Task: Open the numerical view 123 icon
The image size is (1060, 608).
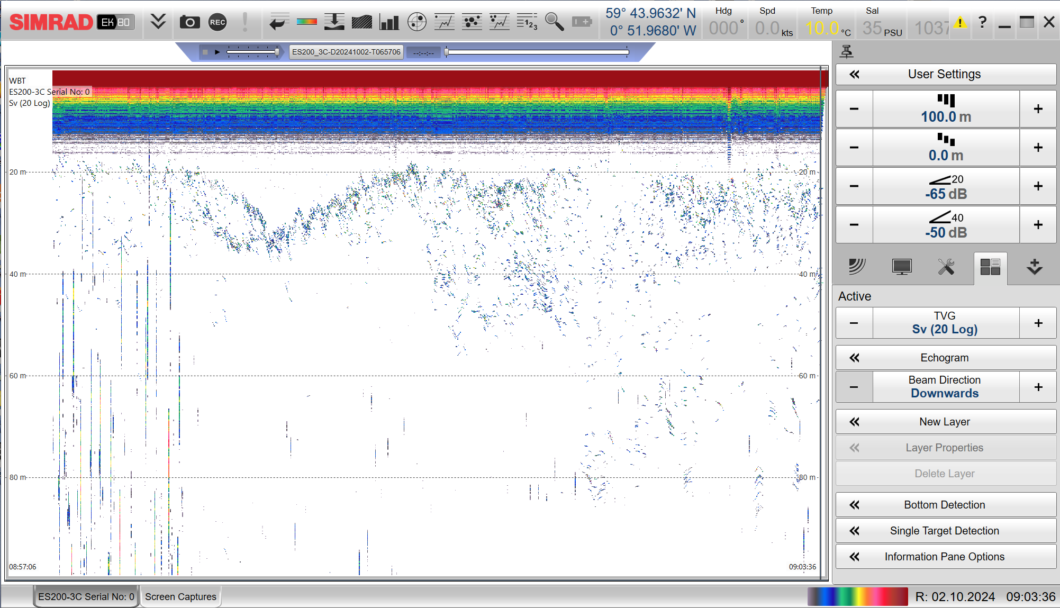Action: 527,22
